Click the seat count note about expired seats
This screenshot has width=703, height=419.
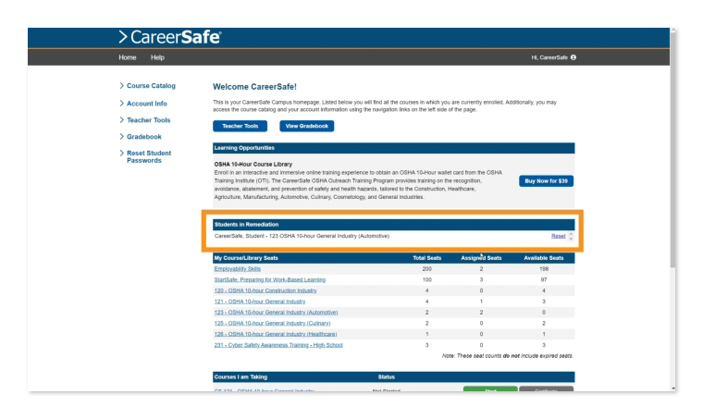point(508,356)
